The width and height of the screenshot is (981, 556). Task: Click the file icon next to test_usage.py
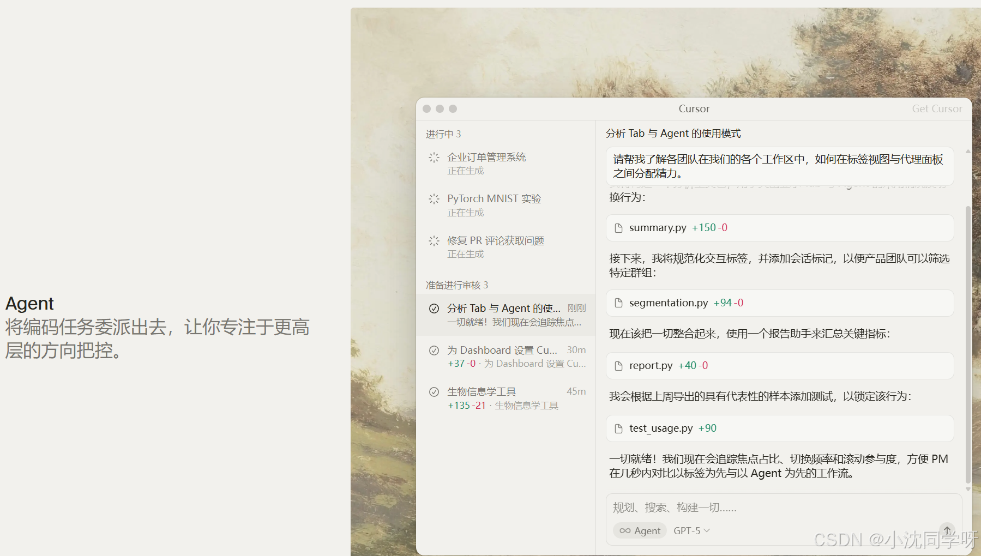[x=618, y=428]
